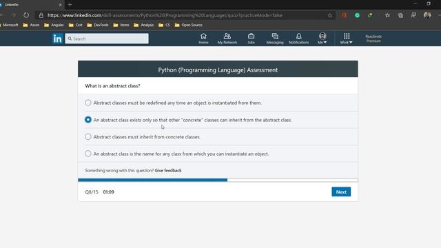Bookmark page with the star icon
The image size is (441, 248).
pos(329,15)
